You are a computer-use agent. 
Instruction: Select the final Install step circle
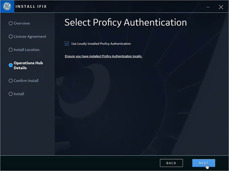(11, 94)
